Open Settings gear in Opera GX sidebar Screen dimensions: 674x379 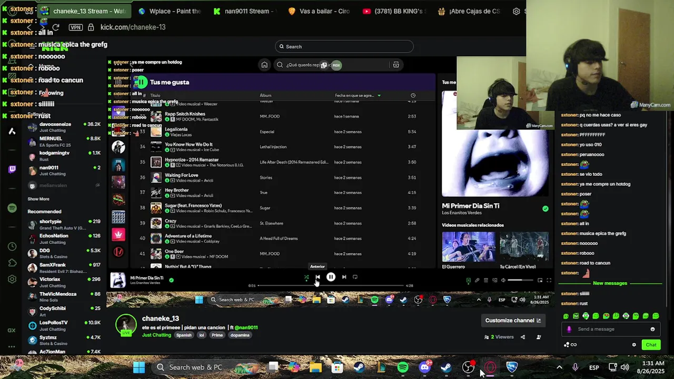(x=12, y=279)
